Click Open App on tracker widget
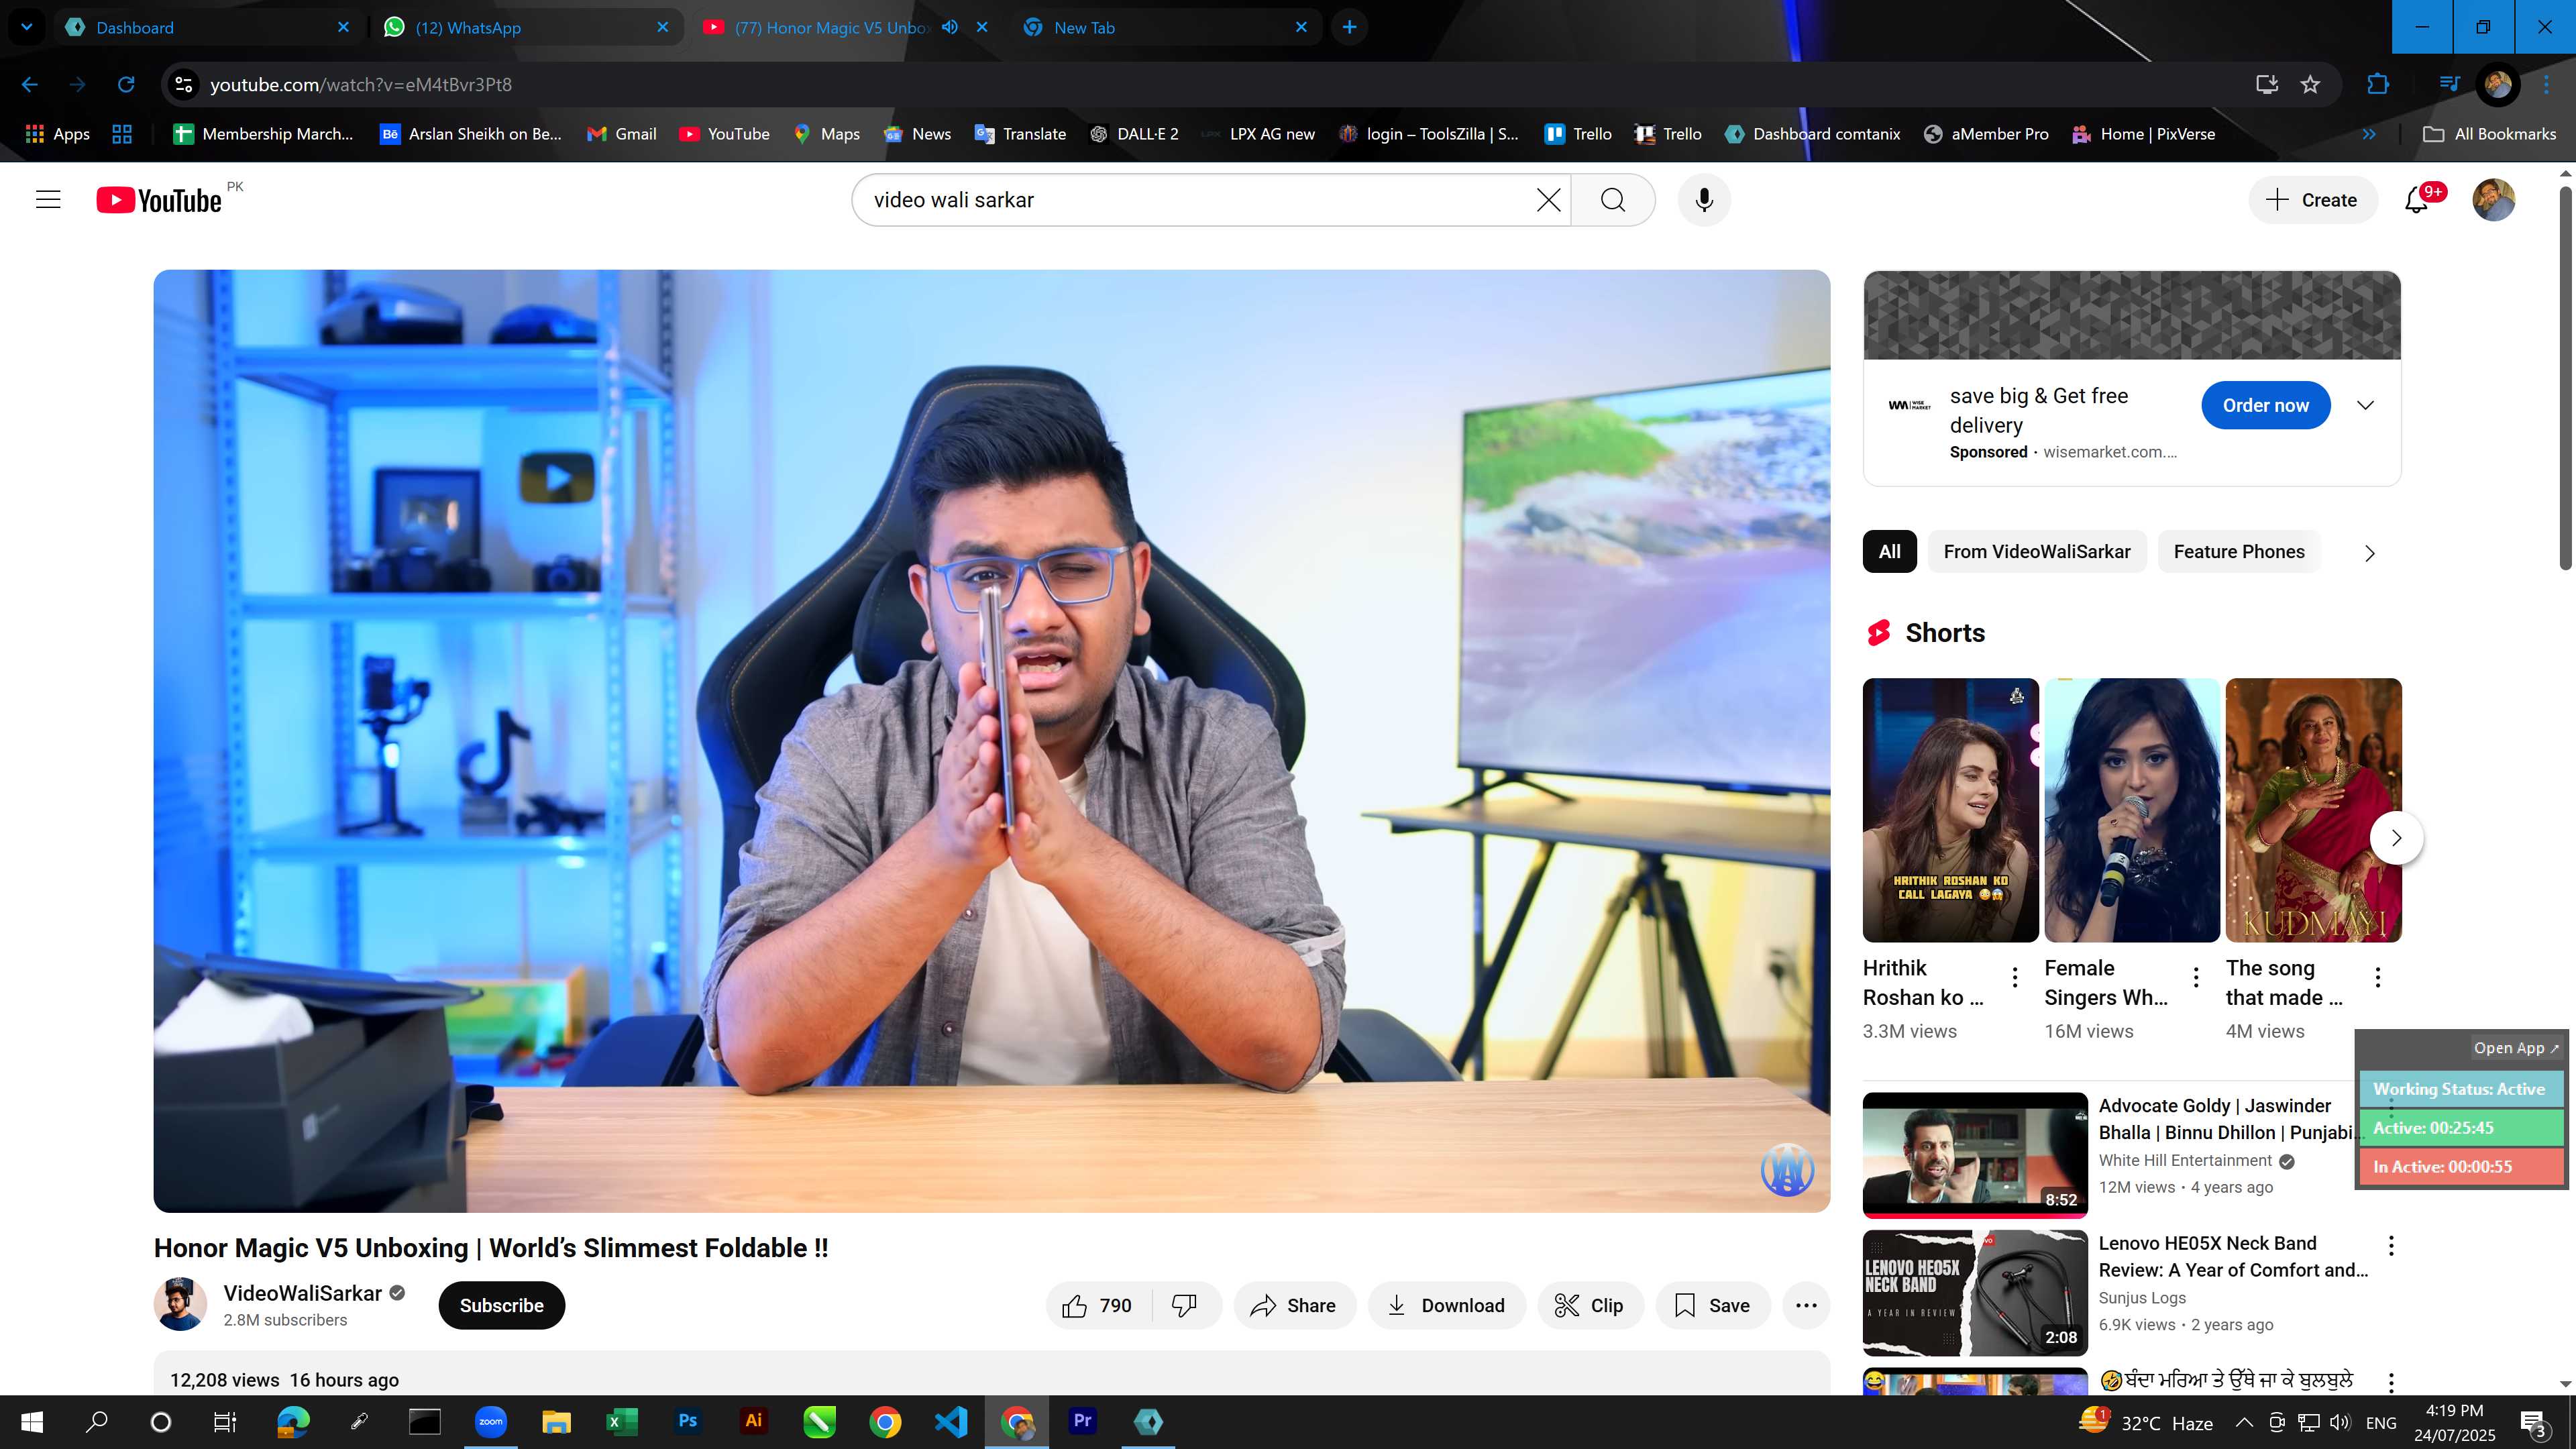Viewport: 2576px width, 1449px height. [x=2515, y=1048]
